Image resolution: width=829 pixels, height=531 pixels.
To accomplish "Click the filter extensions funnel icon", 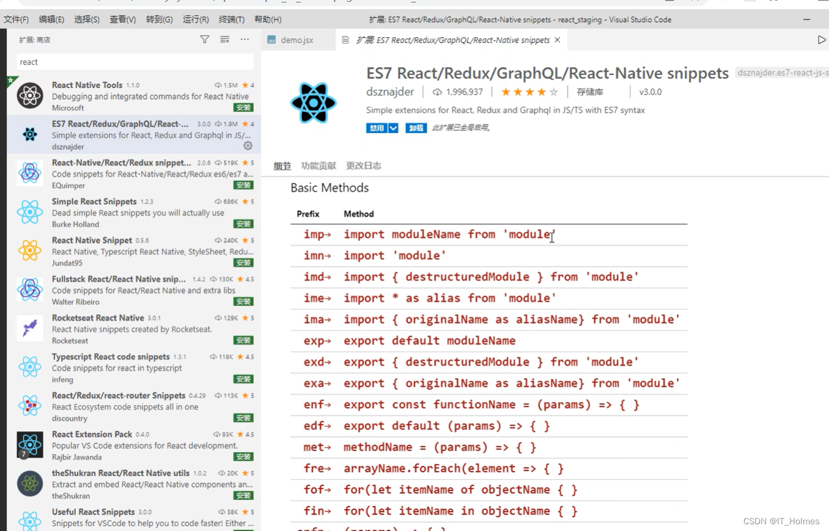I will (x=205, y=40).
